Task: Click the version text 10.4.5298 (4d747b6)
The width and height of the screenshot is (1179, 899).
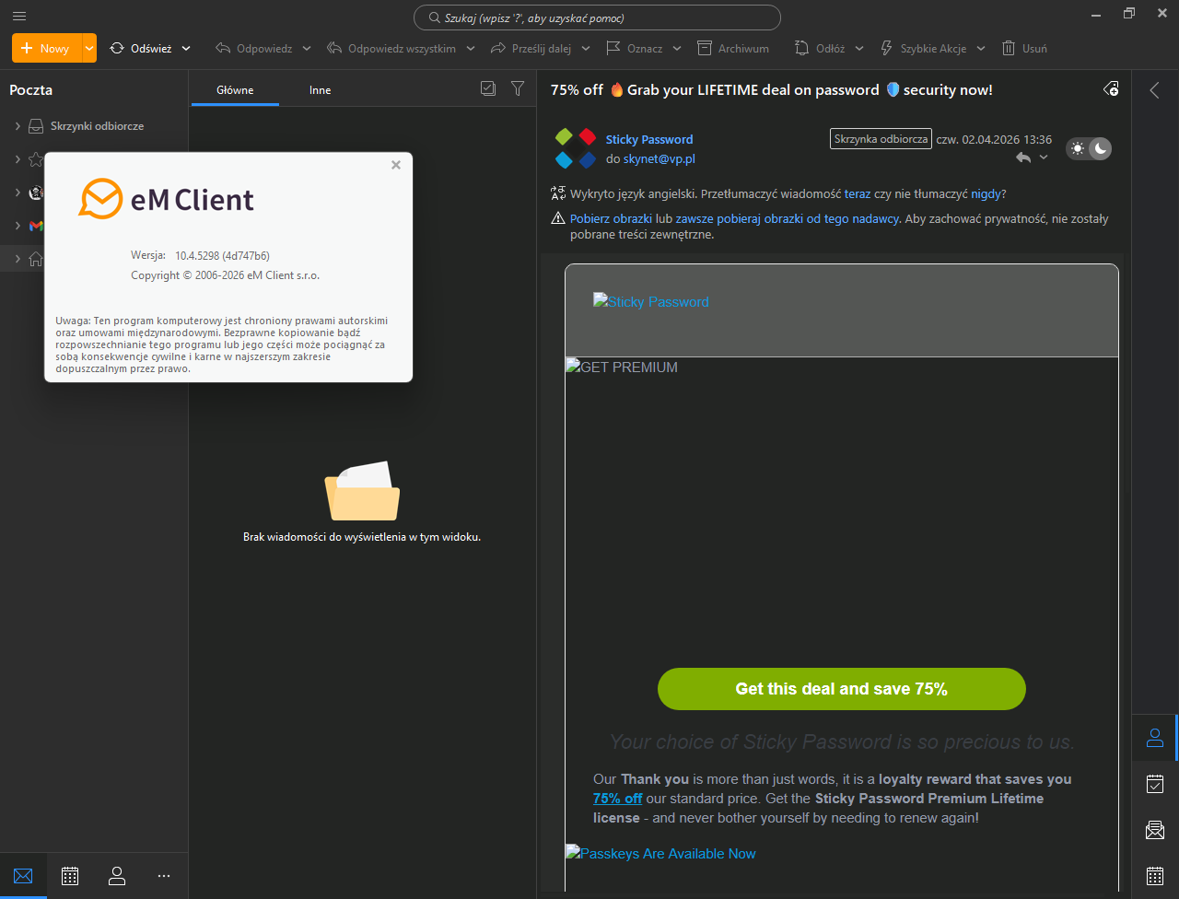Action: tap(222, 256)
